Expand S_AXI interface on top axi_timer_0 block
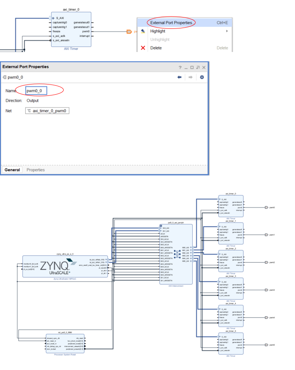This screenshot has width=295, height=370. [53, 18]
